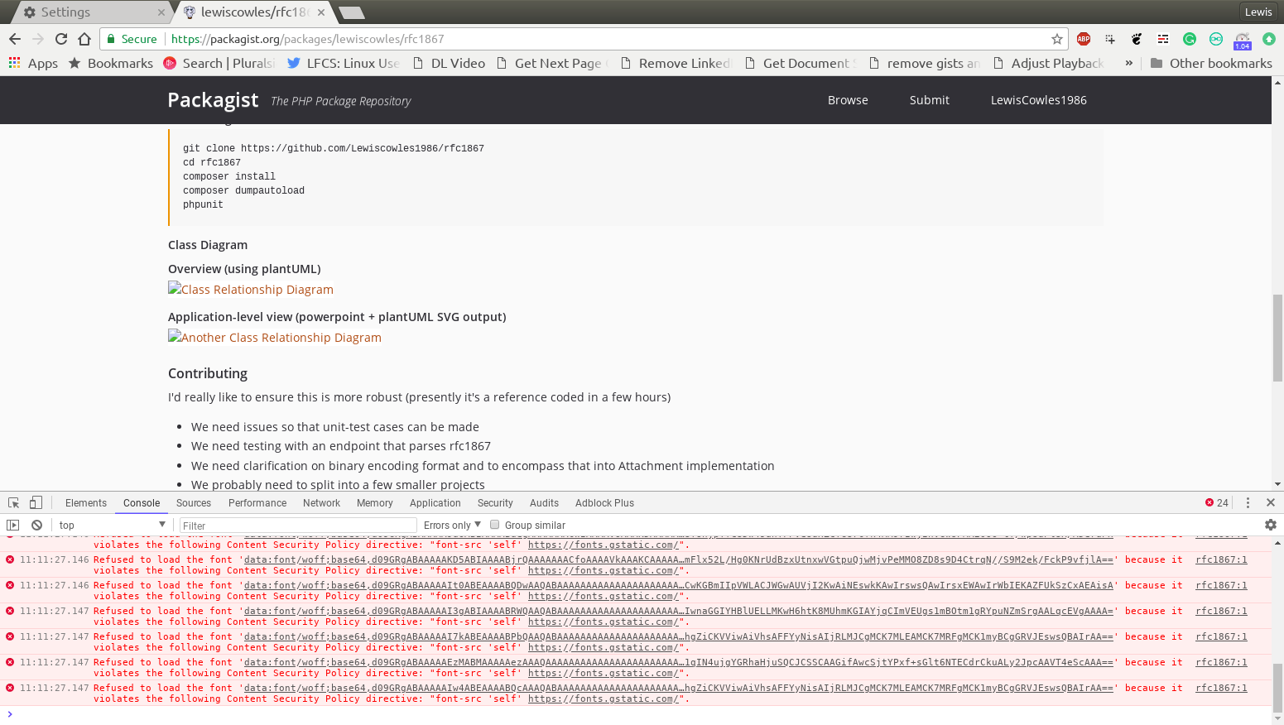Open the browser home page icon
The height and width of the screenshot is (725, 1284).
click(84, 39)
